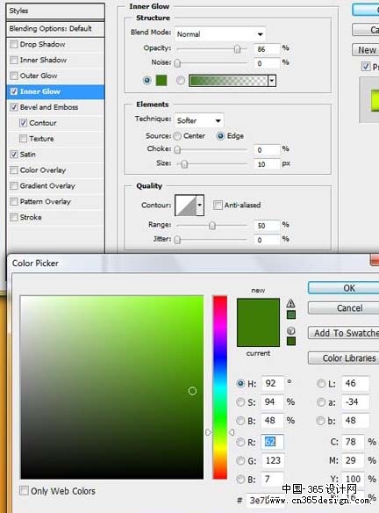
Task: Open the gradient picker dropdown arrow
Action: (272, 81)
